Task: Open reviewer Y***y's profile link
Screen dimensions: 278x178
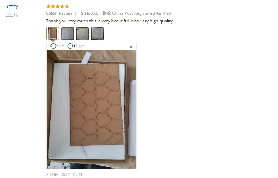Action: point(12,6)
